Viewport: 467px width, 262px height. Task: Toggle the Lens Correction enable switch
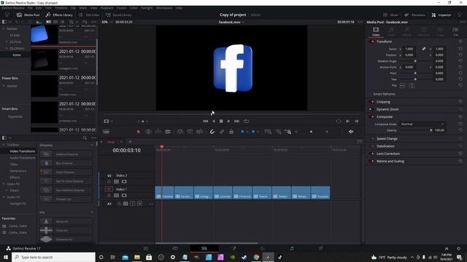tap(372, 154)
